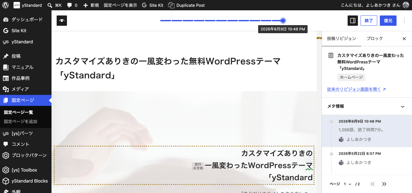This screenshot has height=193, width=412.
Task: Click the 復元 restore button
Action: [x=388, y=21]
